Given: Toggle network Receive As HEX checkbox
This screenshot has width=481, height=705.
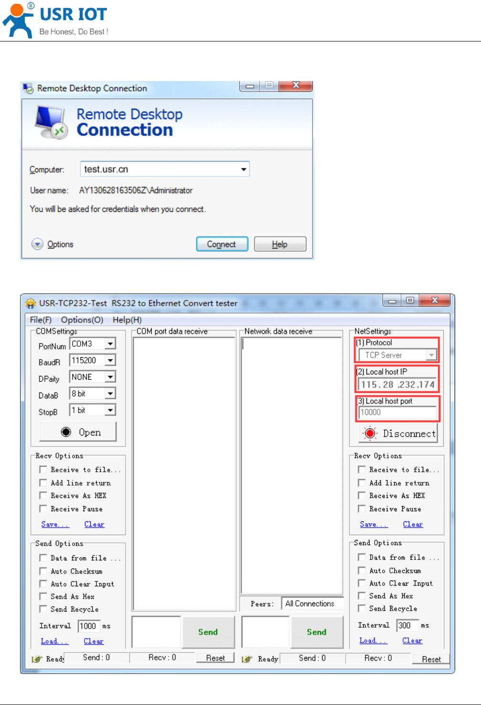Looking at the screenshot, I should tap(362, 496).
